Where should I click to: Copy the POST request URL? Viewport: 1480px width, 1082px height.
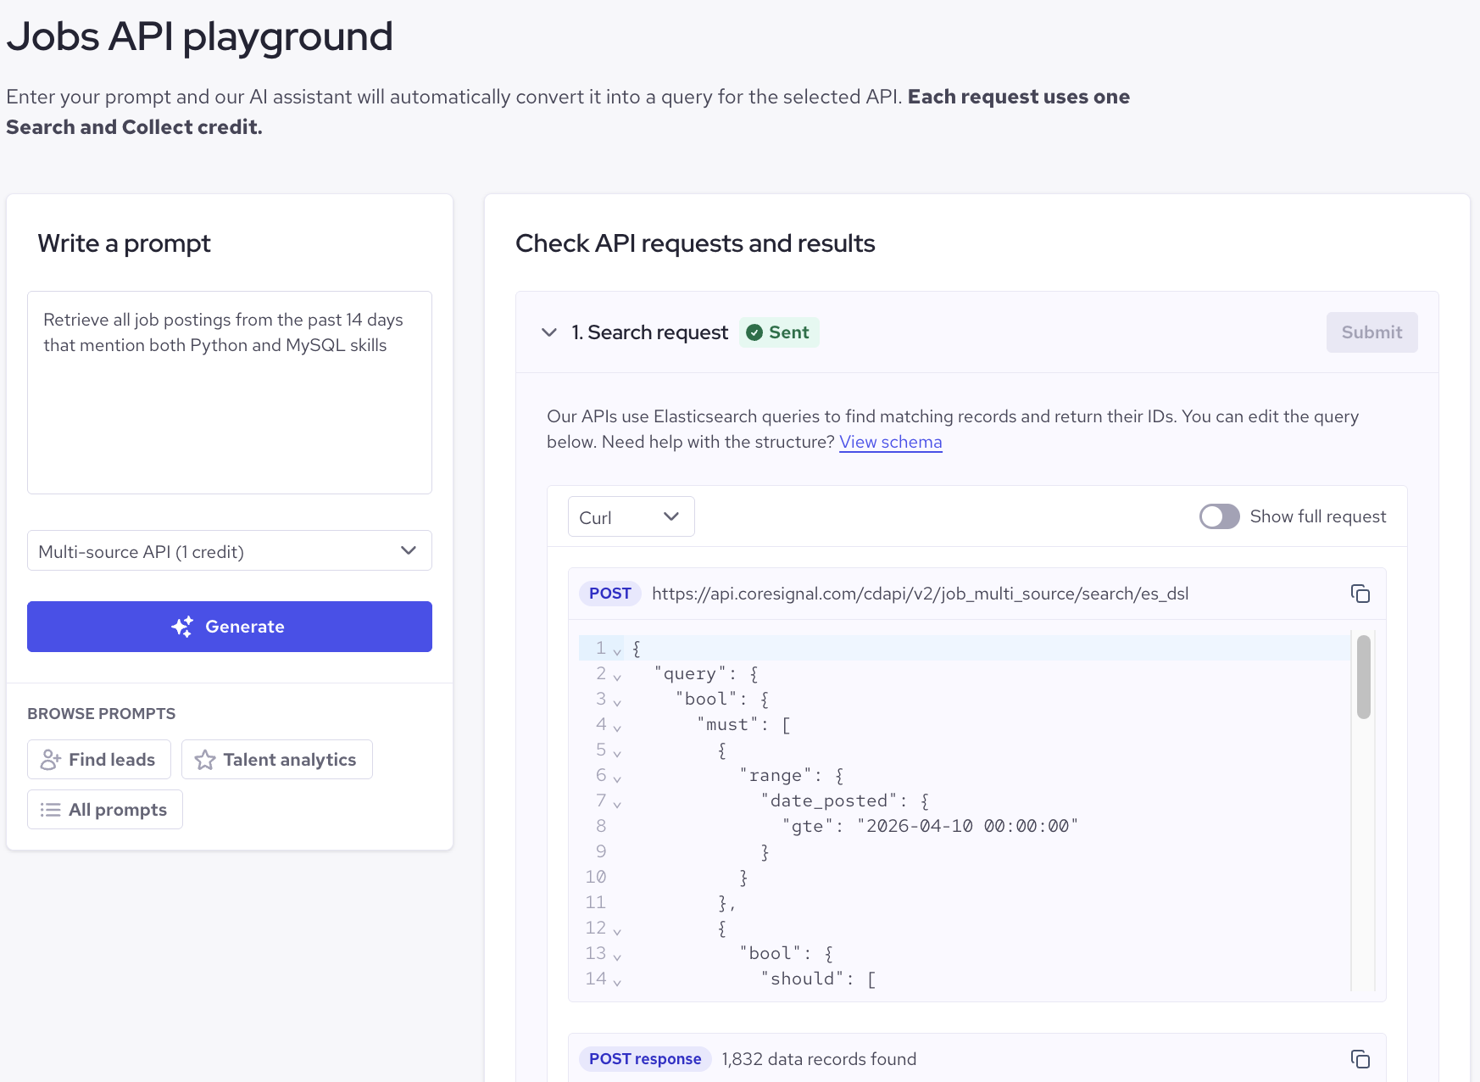pyautogui.click(x=1360, y=594)
